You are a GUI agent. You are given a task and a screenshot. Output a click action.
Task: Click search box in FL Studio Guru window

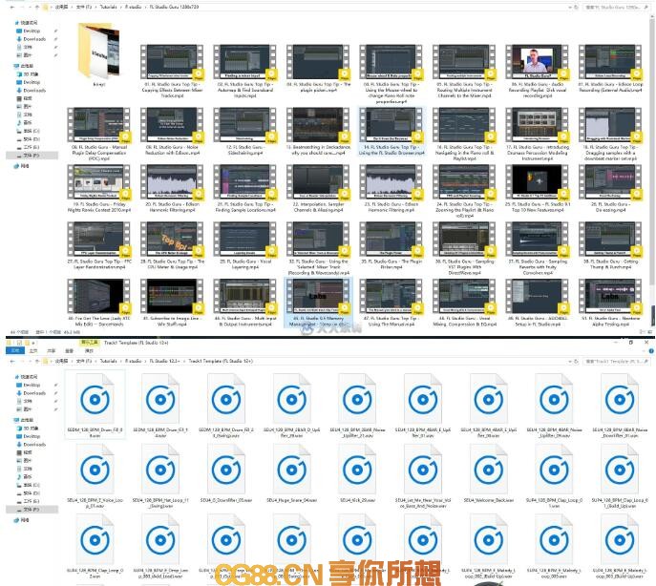point(615,7)
